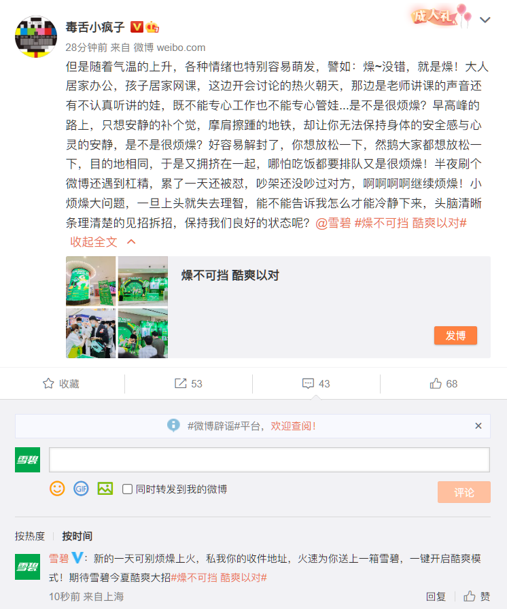
Task: Sort comments by 按热度
Action: [x=30, y=536]
